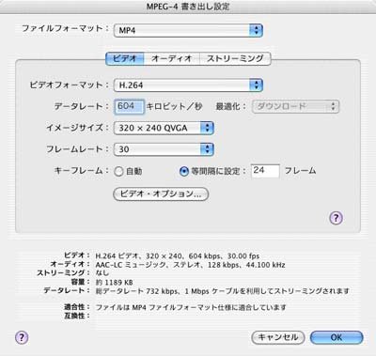
Task: Click the audio summary line AAC-LC ミュージック
Action: (190, 265)
